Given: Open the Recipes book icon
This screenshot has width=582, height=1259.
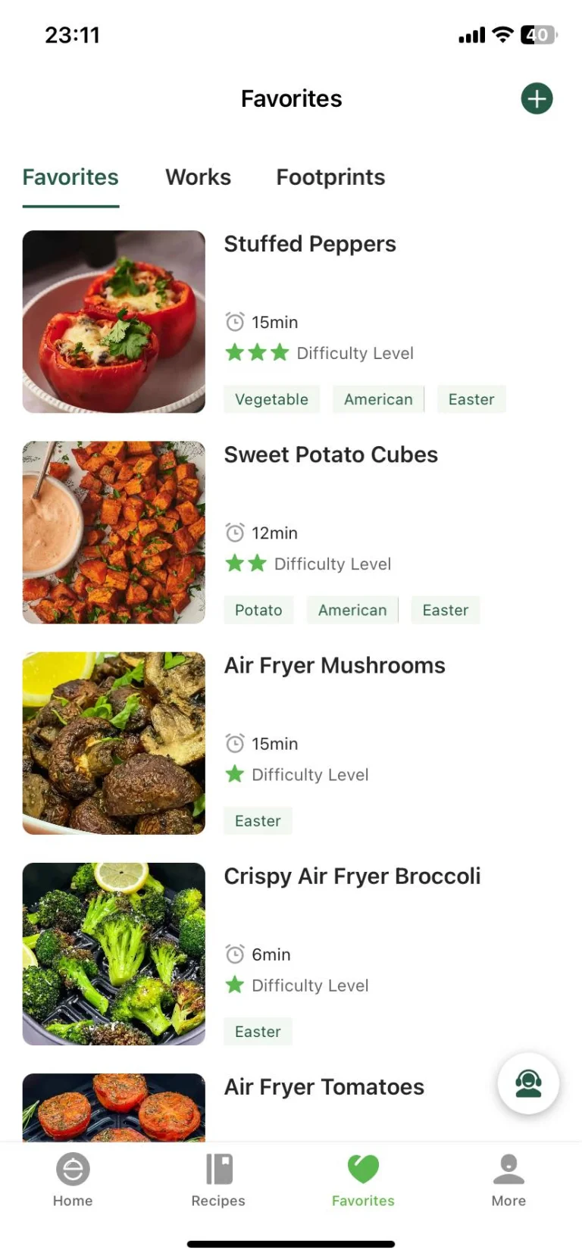Looking at the screenshot, I should tap(219, 1170).
